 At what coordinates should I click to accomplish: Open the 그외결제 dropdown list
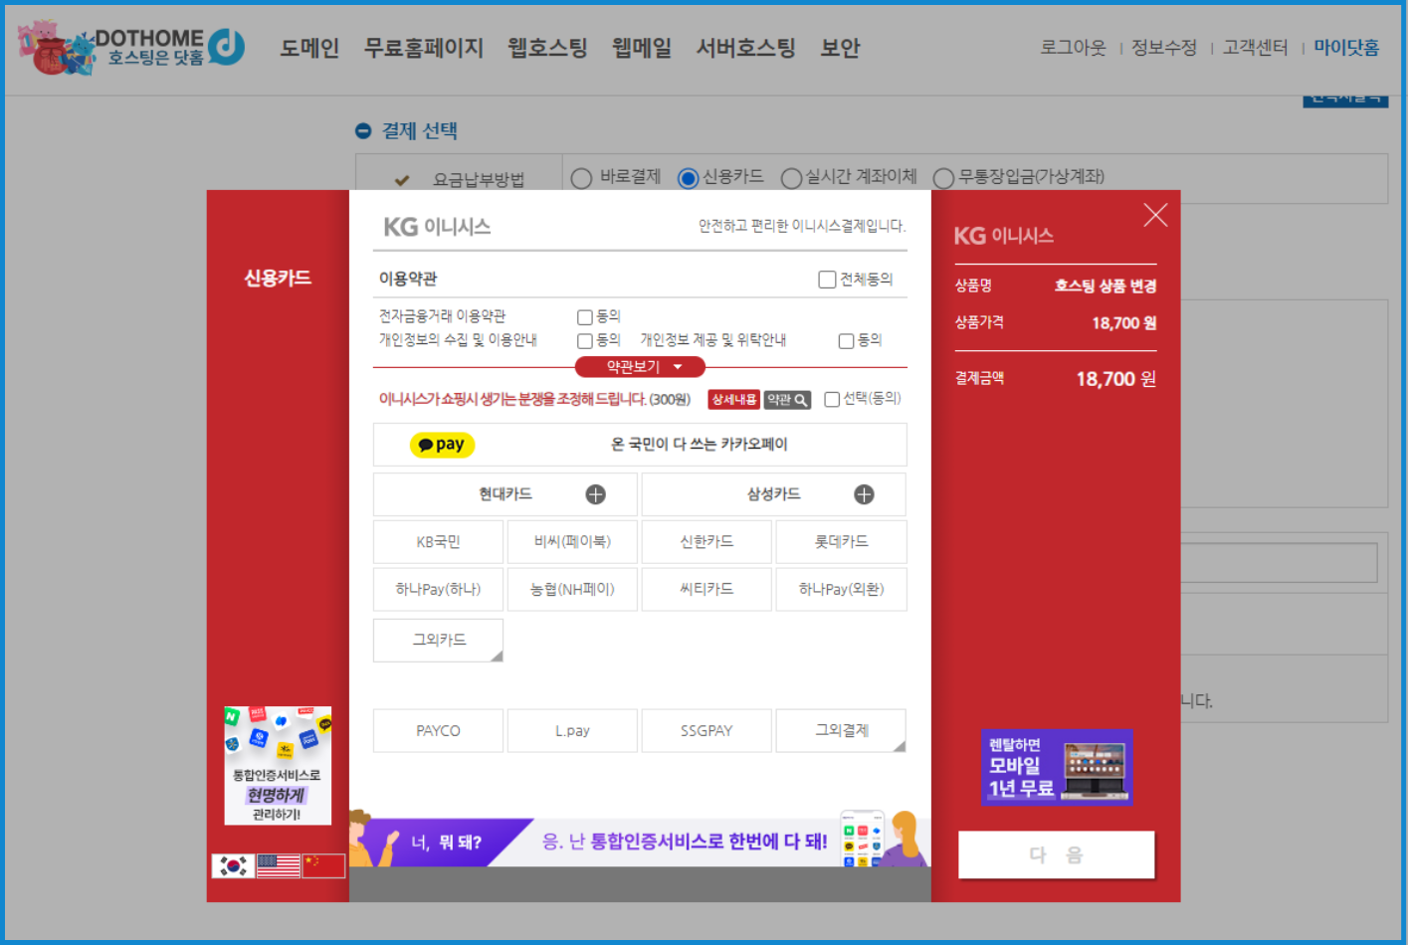[841, 730]
